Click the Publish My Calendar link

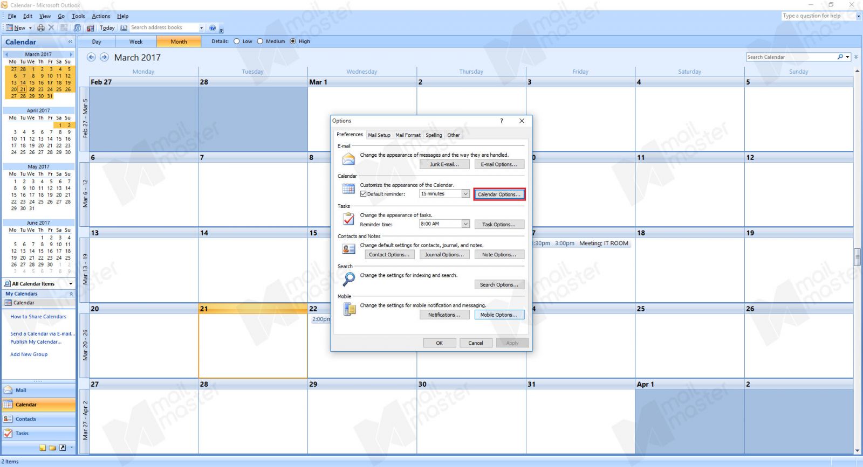36,342
